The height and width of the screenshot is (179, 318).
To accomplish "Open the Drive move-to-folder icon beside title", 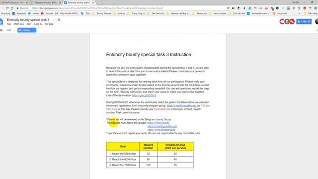I will pos(59,20).
